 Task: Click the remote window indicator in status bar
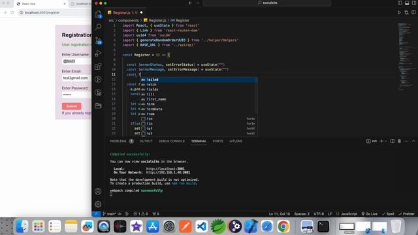click(96, 213)
